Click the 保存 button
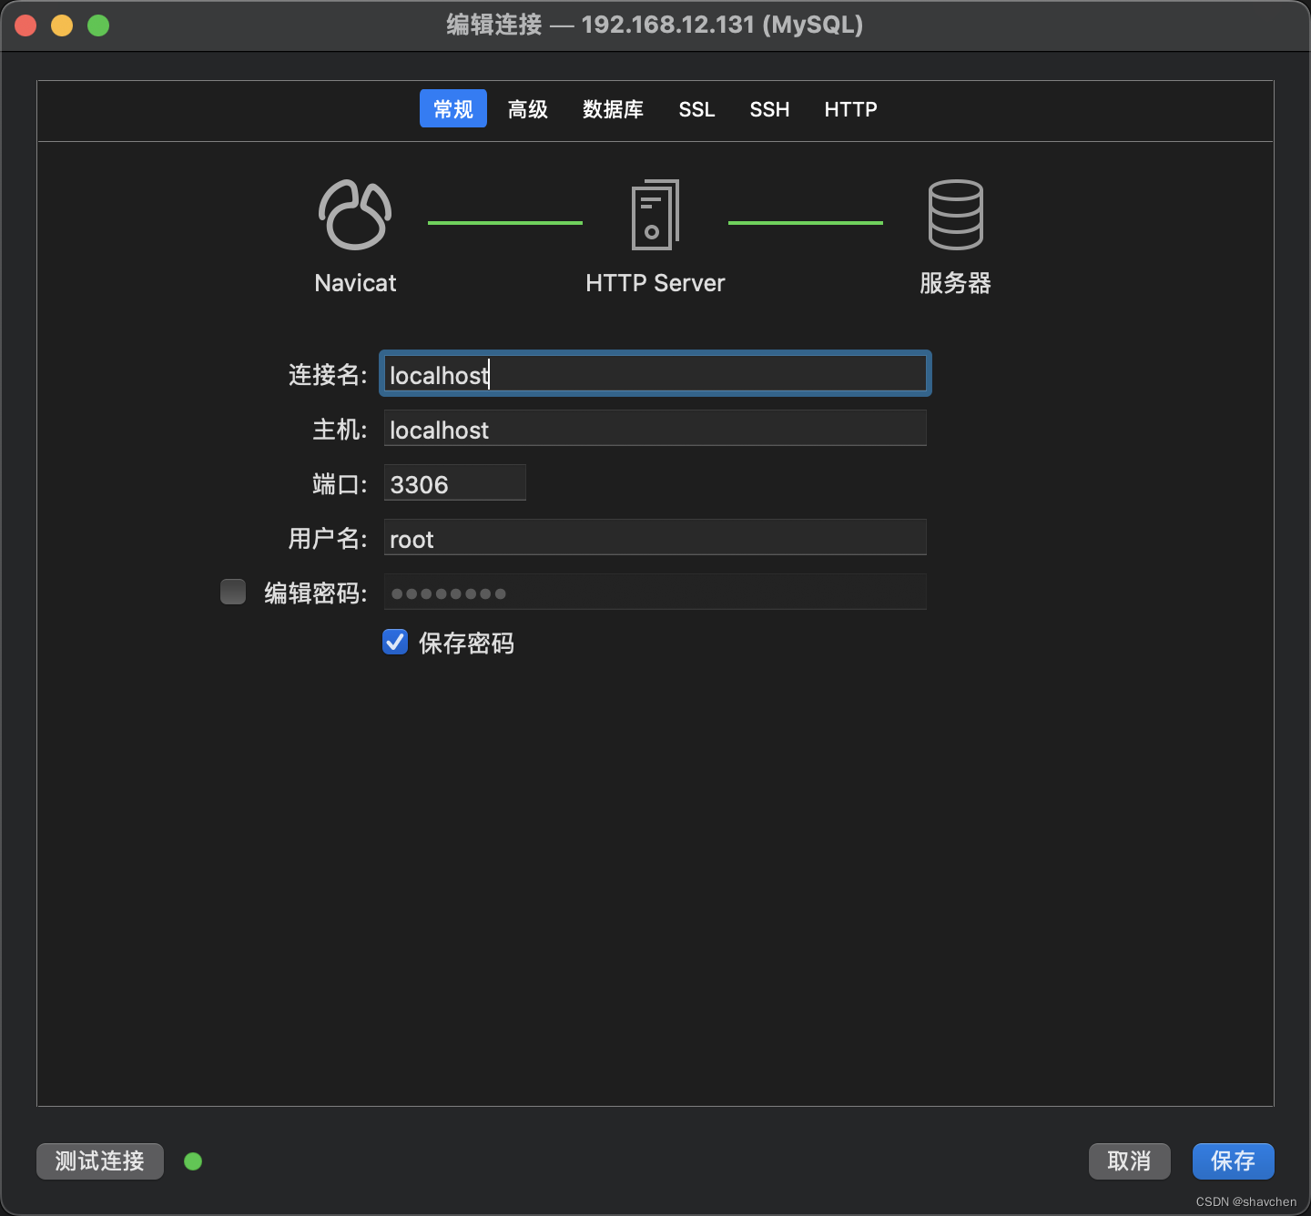Image resolution: width=1311 pixels, height=1216 pixels. tap(1234, 1161)
